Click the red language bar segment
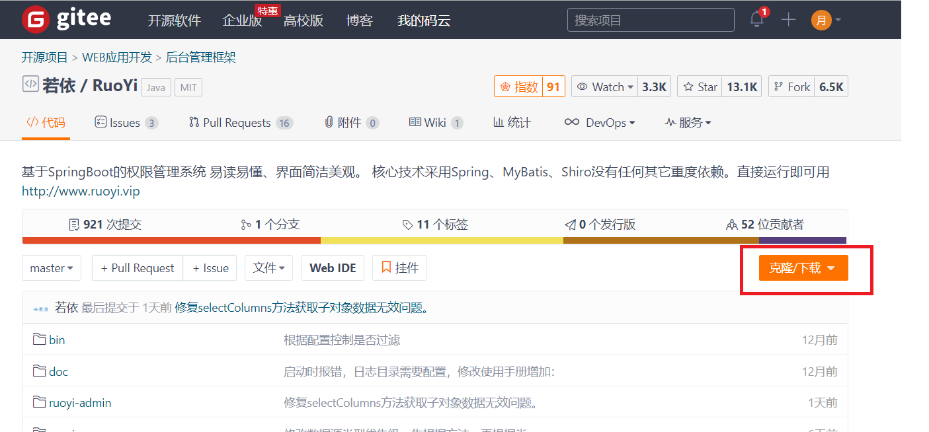Image resolution: width=929 pixels, height=432 pixels. 171,240
